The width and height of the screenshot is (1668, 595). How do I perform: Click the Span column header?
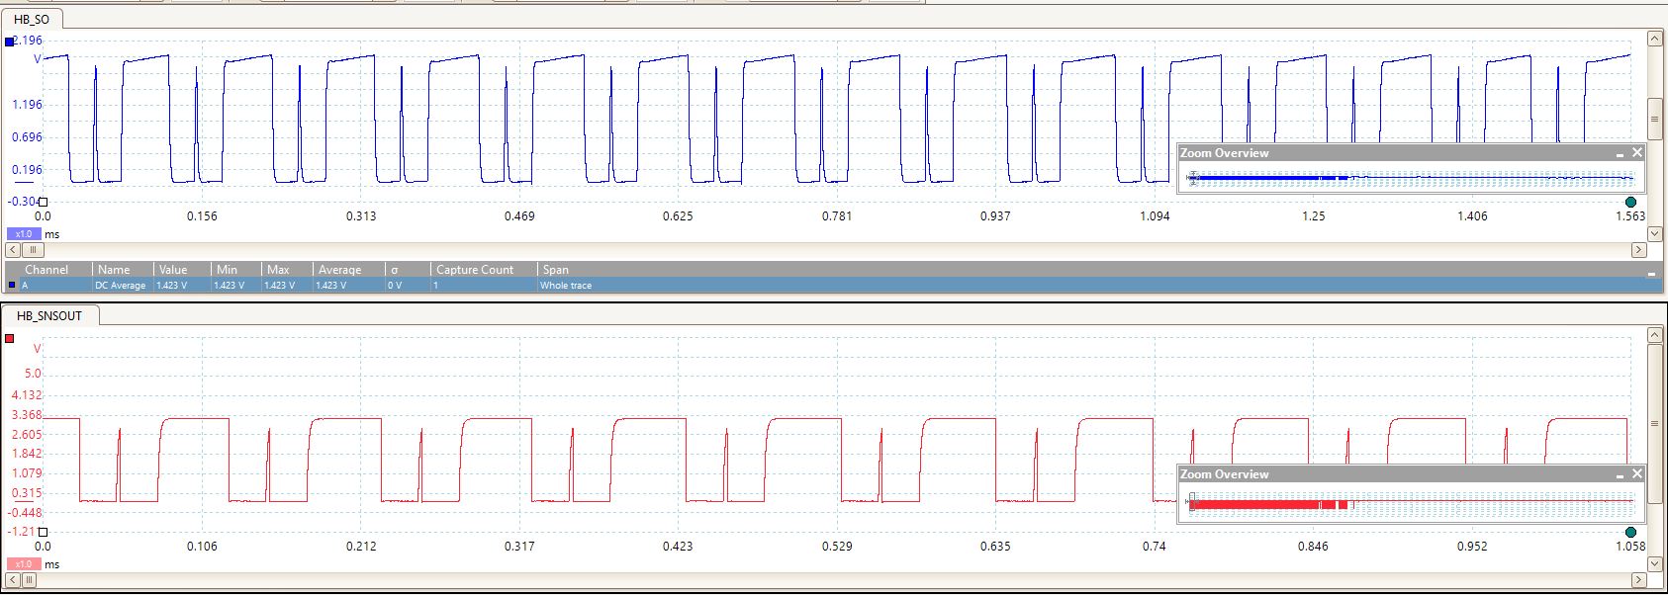click(556, 270)
